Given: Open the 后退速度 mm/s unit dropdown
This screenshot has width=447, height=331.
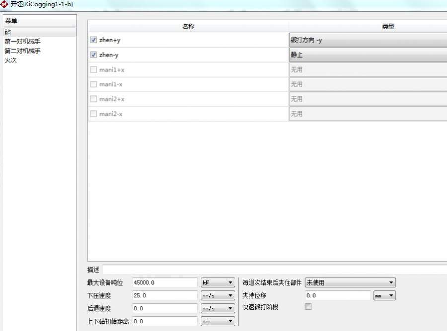Looking at the screenshot, I should coord(218,308).
